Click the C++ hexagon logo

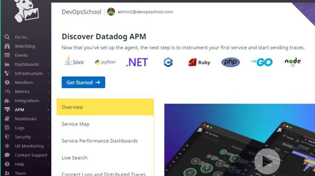tap(168, 62)
